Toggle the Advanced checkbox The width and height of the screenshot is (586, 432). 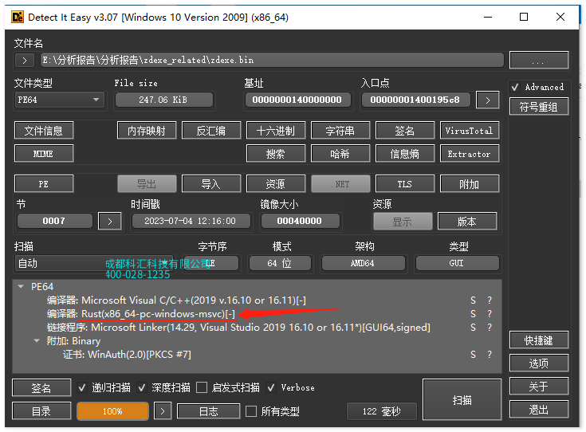pos(515,87)
